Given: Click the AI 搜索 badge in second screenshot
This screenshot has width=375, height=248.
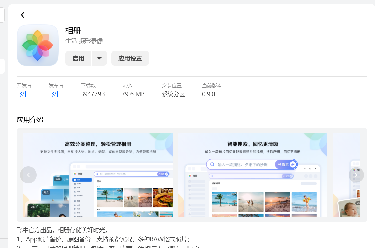Looking at the screenshot, I should point(286,164).
